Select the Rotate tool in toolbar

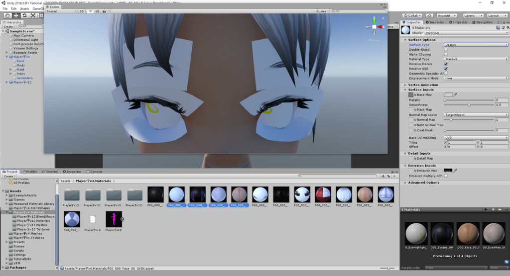[24, 15]
